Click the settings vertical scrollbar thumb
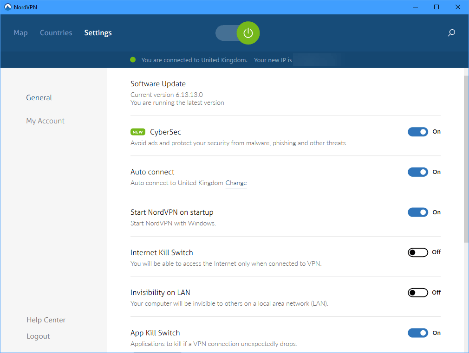Viewport: 469px width, 353px height. (x=466, y=159)
